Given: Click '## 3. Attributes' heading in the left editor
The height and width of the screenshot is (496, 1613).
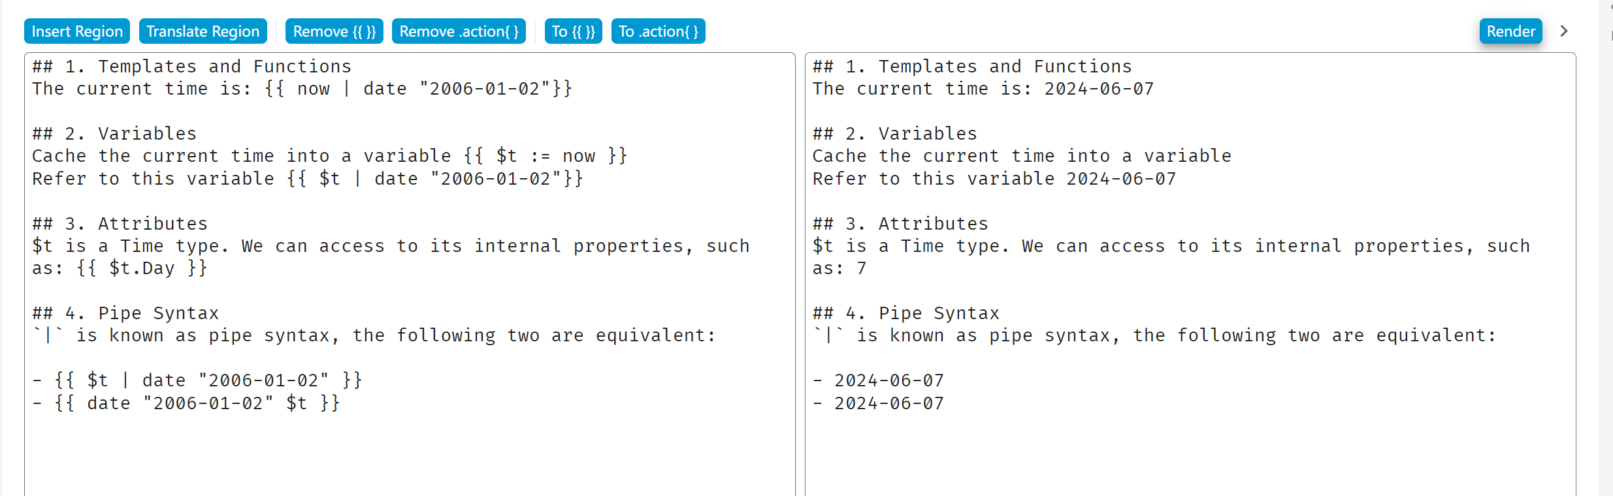Looking at the screenshot, I should point(120,224).
